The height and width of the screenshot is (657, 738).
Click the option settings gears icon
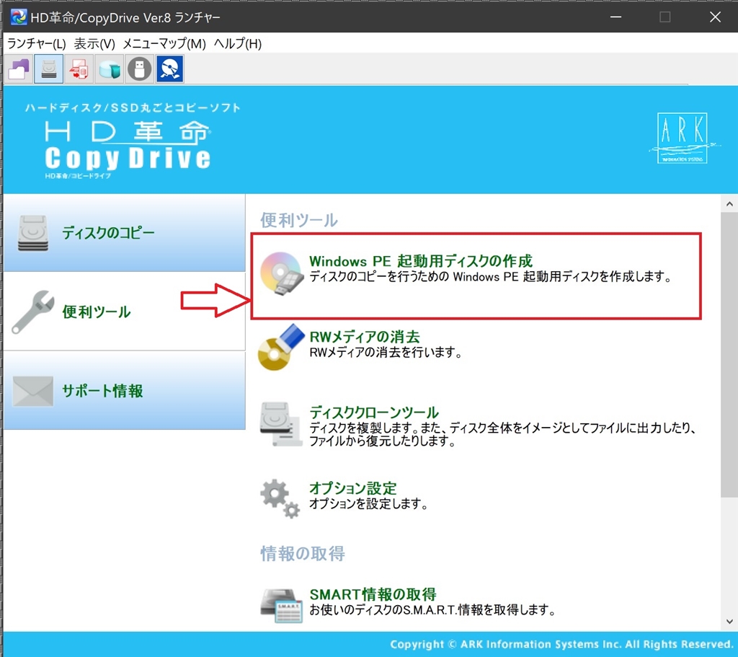point(280,499)
